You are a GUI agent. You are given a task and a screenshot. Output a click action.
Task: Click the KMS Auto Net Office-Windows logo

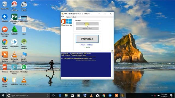pyautogui.click(x=66, y=22)
